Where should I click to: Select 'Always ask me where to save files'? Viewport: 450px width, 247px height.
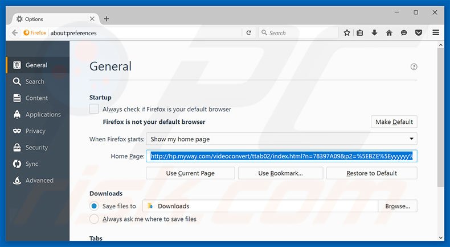94,219
